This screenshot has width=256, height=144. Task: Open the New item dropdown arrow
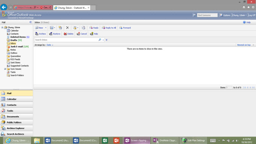point(46,28)
